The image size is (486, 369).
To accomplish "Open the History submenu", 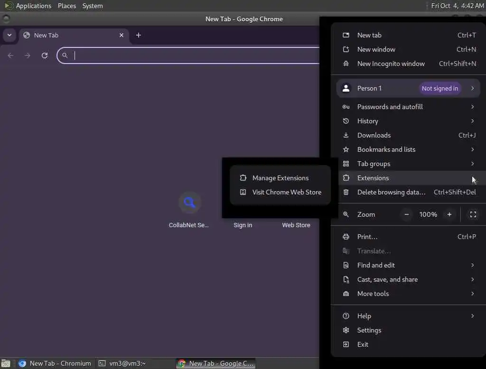I will [x=409, y=121].
